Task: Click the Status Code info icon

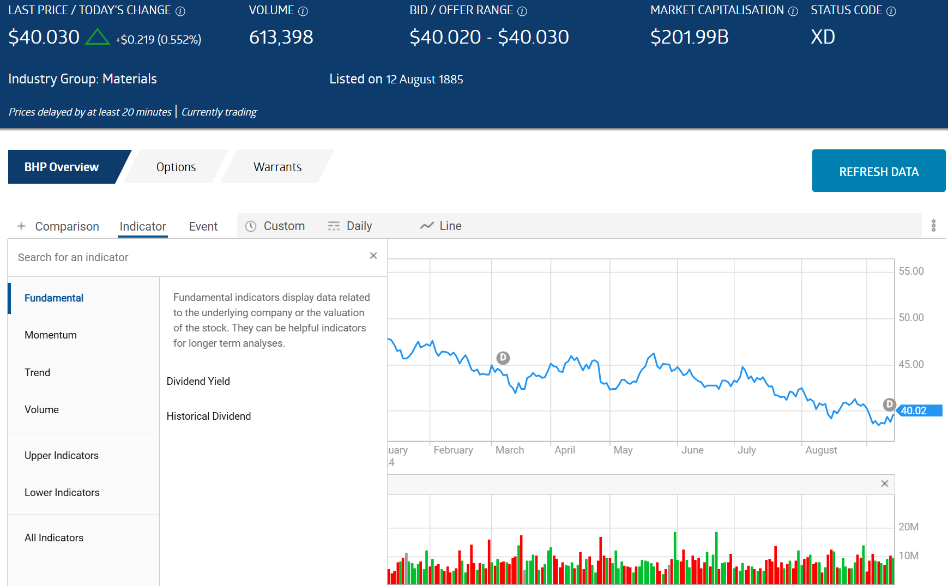Action: 891,11
